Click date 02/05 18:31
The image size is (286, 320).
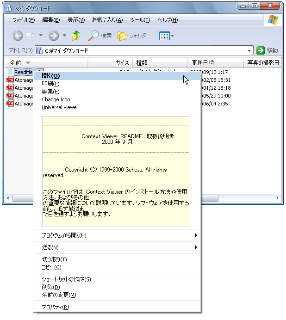click(x=216, y=80)
